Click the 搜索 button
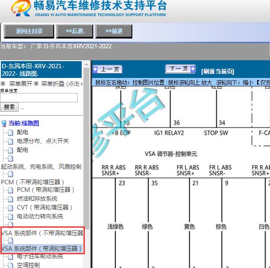The height and width of the screenshot is (268, 270). pos(9,107)
